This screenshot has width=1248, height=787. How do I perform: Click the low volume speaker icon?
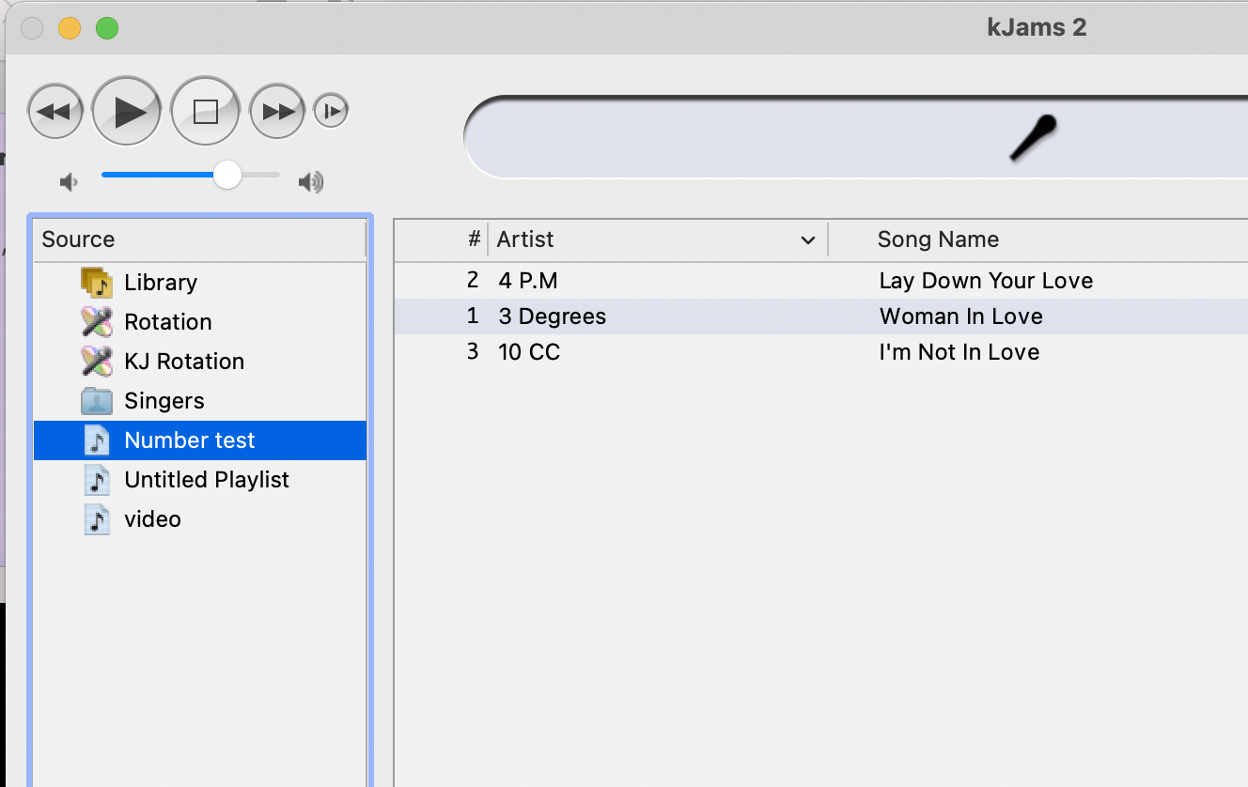click(x=69, y=181)
